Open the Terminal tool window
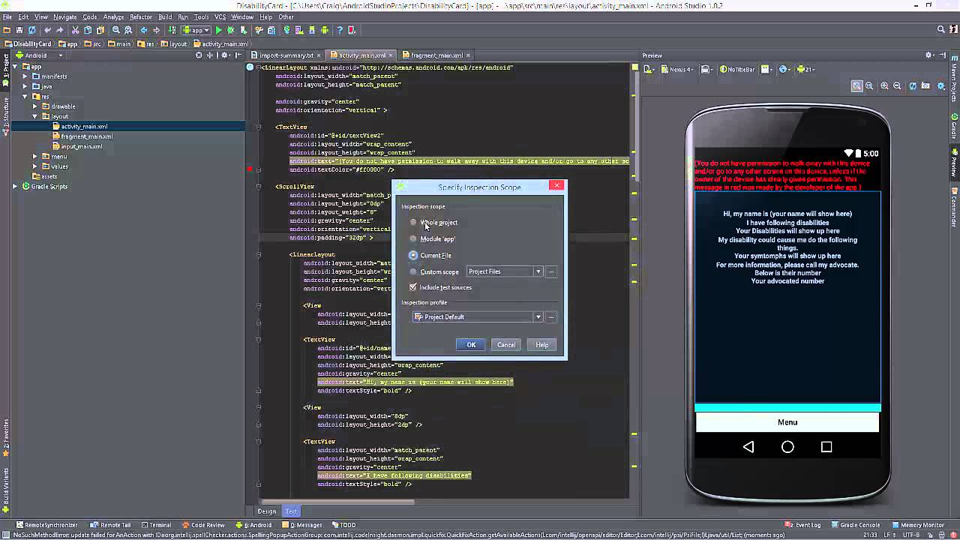 click(x=155, y=525)
